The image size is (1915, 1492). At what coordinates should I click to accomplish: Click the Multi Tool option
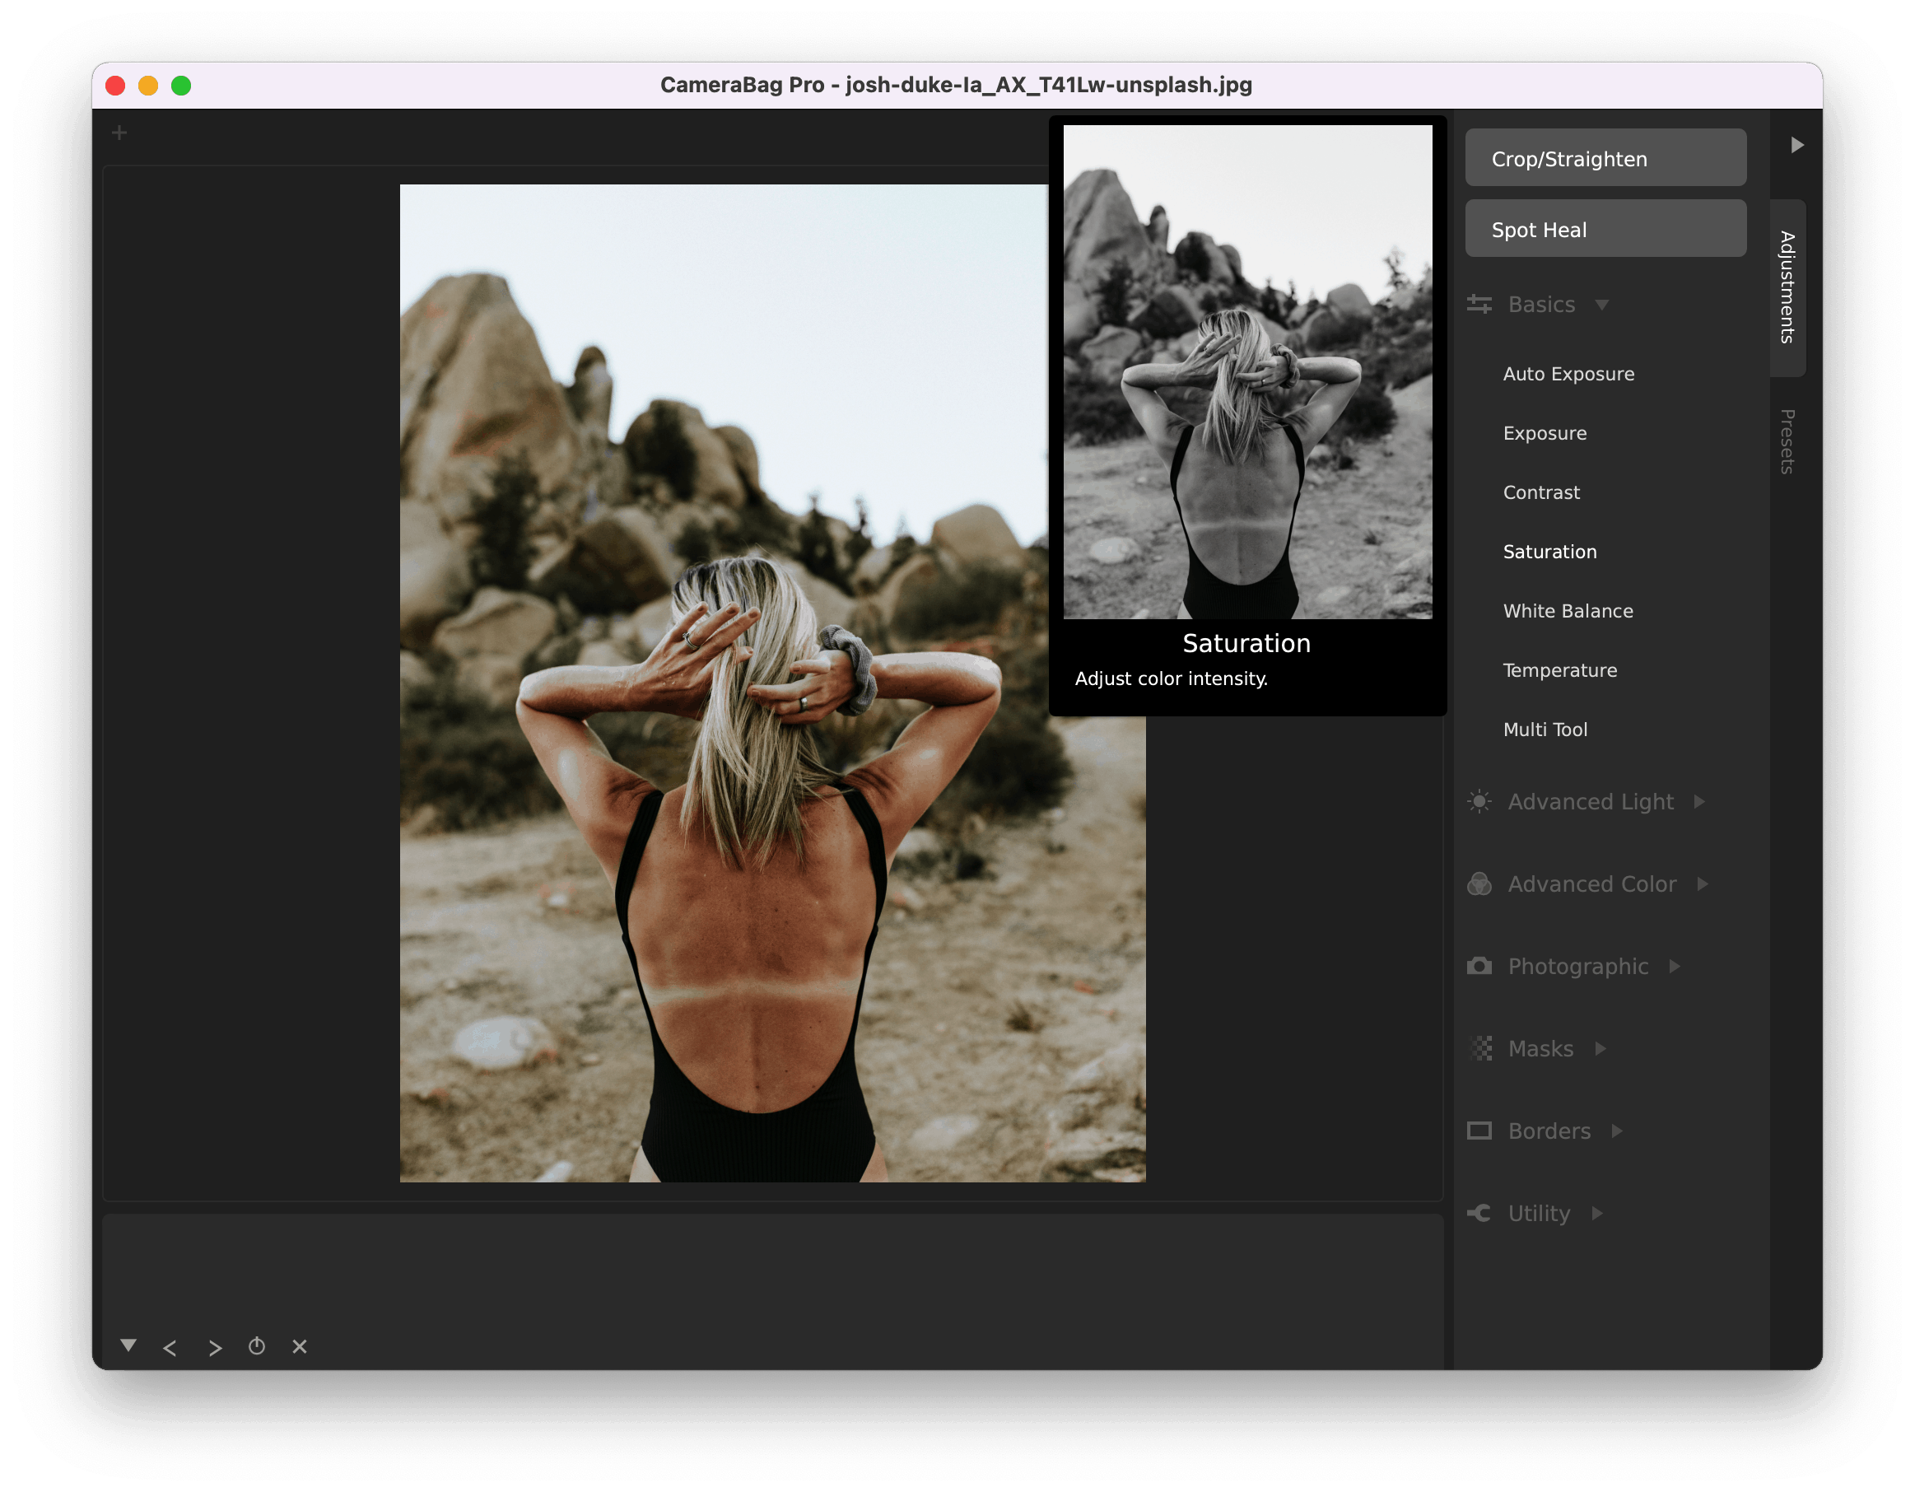pos(1545,729)
